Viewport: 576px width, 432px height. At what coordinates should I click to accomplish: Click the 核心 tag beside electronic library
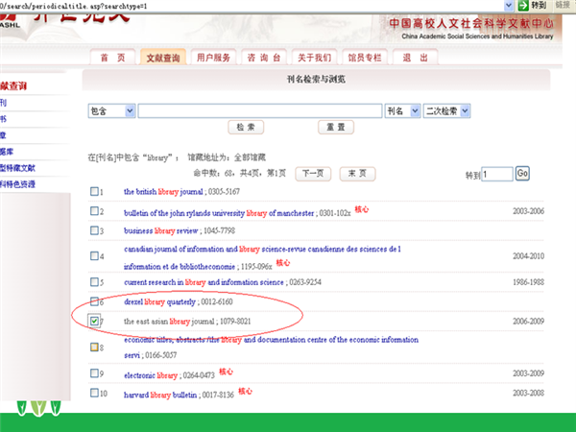(x=226, y=372)
